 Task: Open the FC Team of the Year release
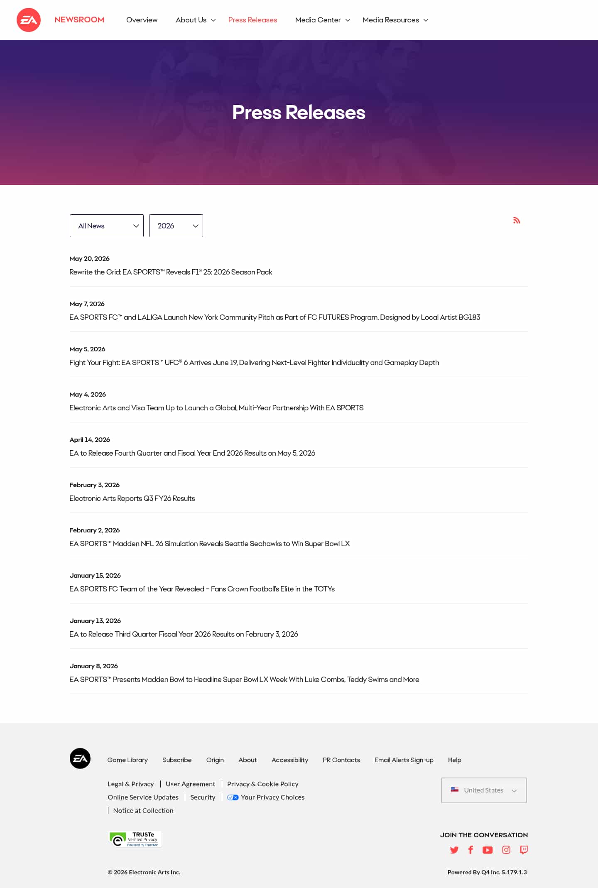(x=202, y=589)
